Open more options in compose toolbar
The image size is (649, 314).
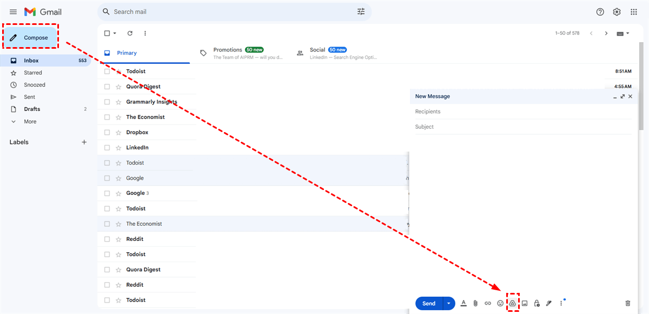tap(561, 303)
